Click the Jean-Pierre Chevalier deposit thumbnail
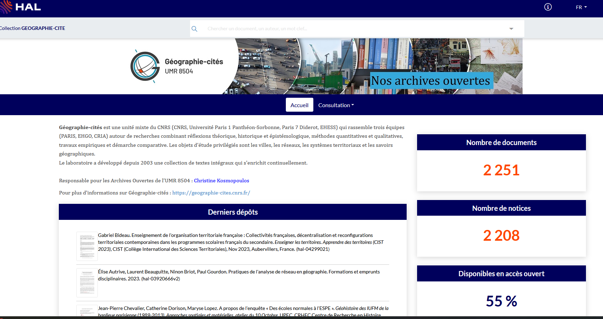 pyautogui.click(x=87, y=311)
